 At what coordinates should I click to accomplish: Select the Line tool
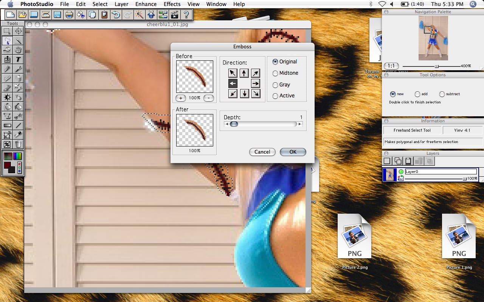pyautogui.click(x=18, y=125)
